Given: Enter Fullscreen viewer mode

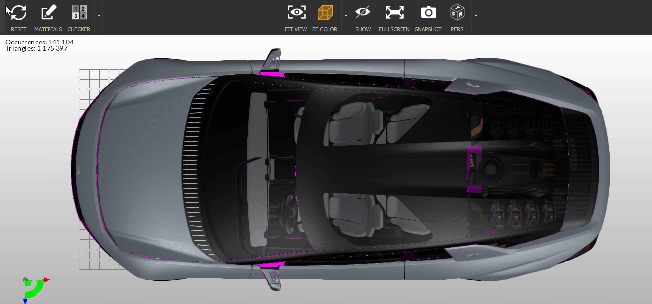Looking at the screenshot, I should (x=394, y=13).
